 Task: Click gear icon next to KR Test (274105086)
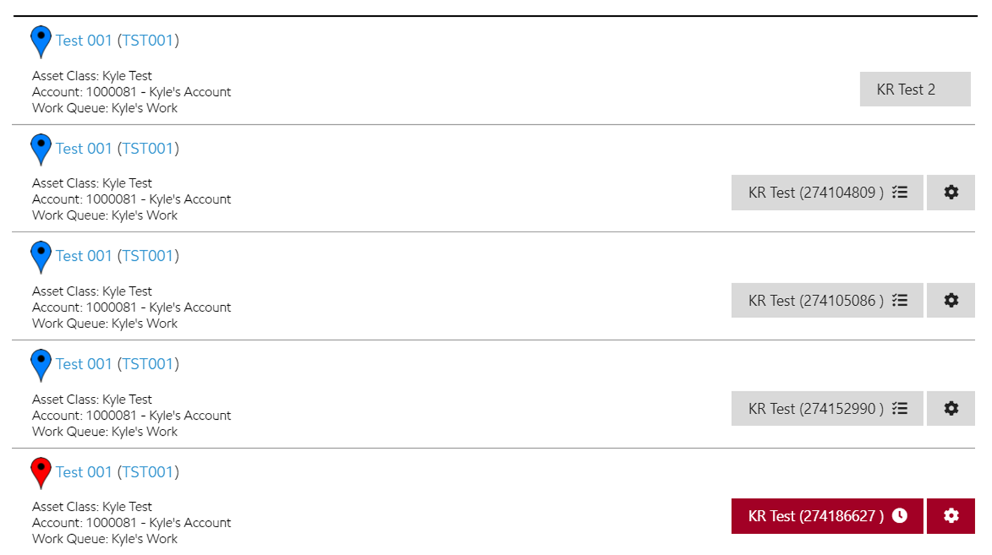point(951,300)
